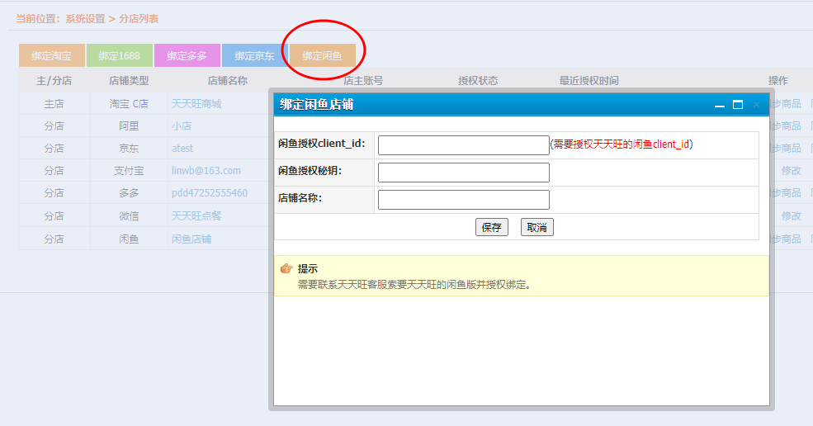
Task: Minimize the 绑定闲鱼店铺 dialog
Action: (x=720, y=105)
